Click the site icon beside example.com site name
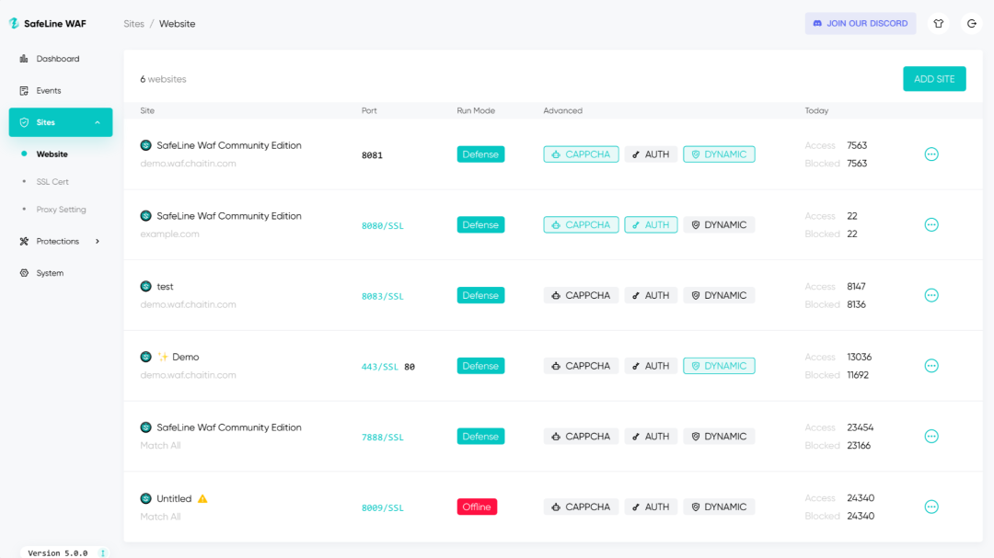 pos(145,216)
